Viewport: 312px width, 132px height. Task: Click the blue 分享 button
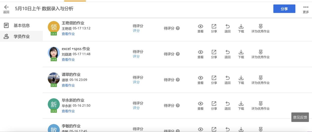pyautogui.click(x=284, y=9)
